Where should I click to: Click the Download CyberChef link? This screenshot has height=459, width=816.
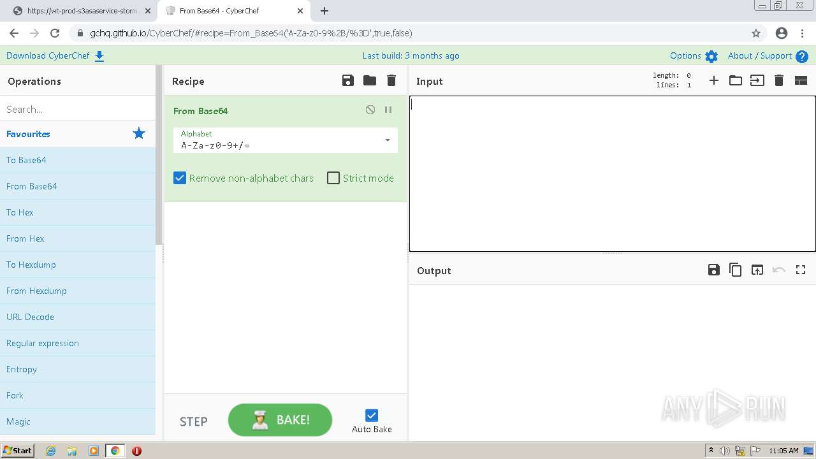(55, 55)
